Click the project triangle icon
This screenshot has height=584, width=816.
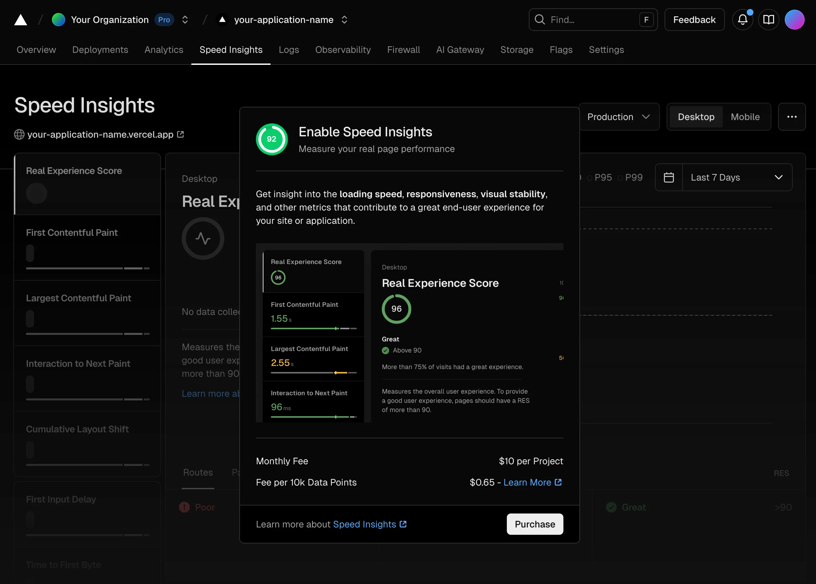coord(222,20)
